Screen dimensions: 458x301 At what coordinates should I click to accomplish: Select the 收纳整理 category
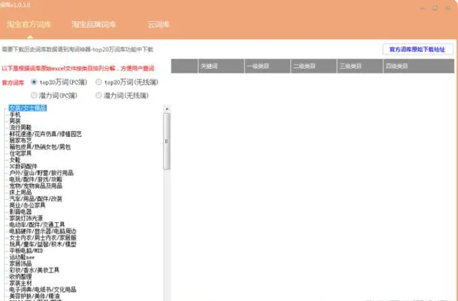point(20,277)
